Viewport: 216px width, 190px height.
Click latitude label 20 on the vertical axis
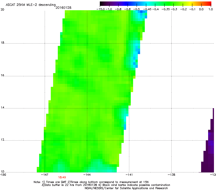pos(2,10)
